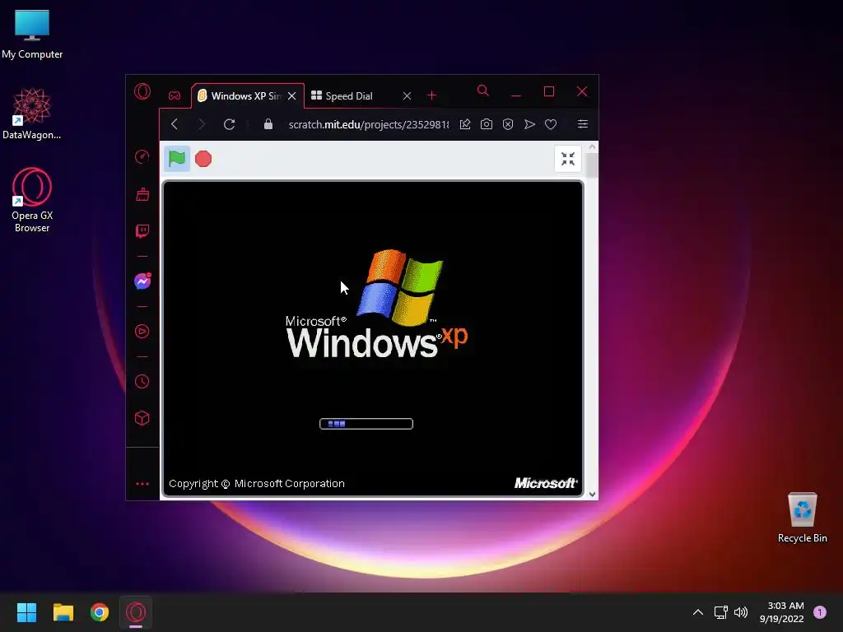Open Twitch in the Opera sidebar
843x632 pixels.
pyautogui.click(x=142, y=231)
